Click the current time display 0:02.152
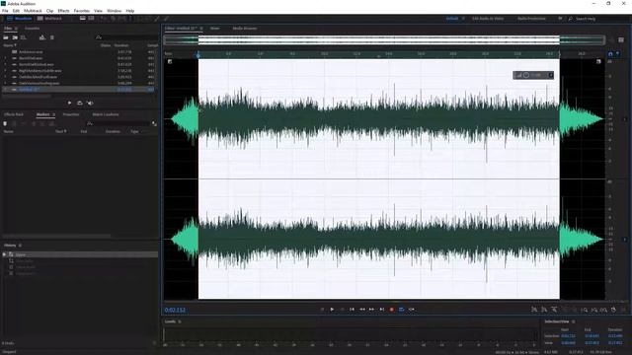Image resolution: width=632 pixels, height=355 pixels. [x=175, y=310]
